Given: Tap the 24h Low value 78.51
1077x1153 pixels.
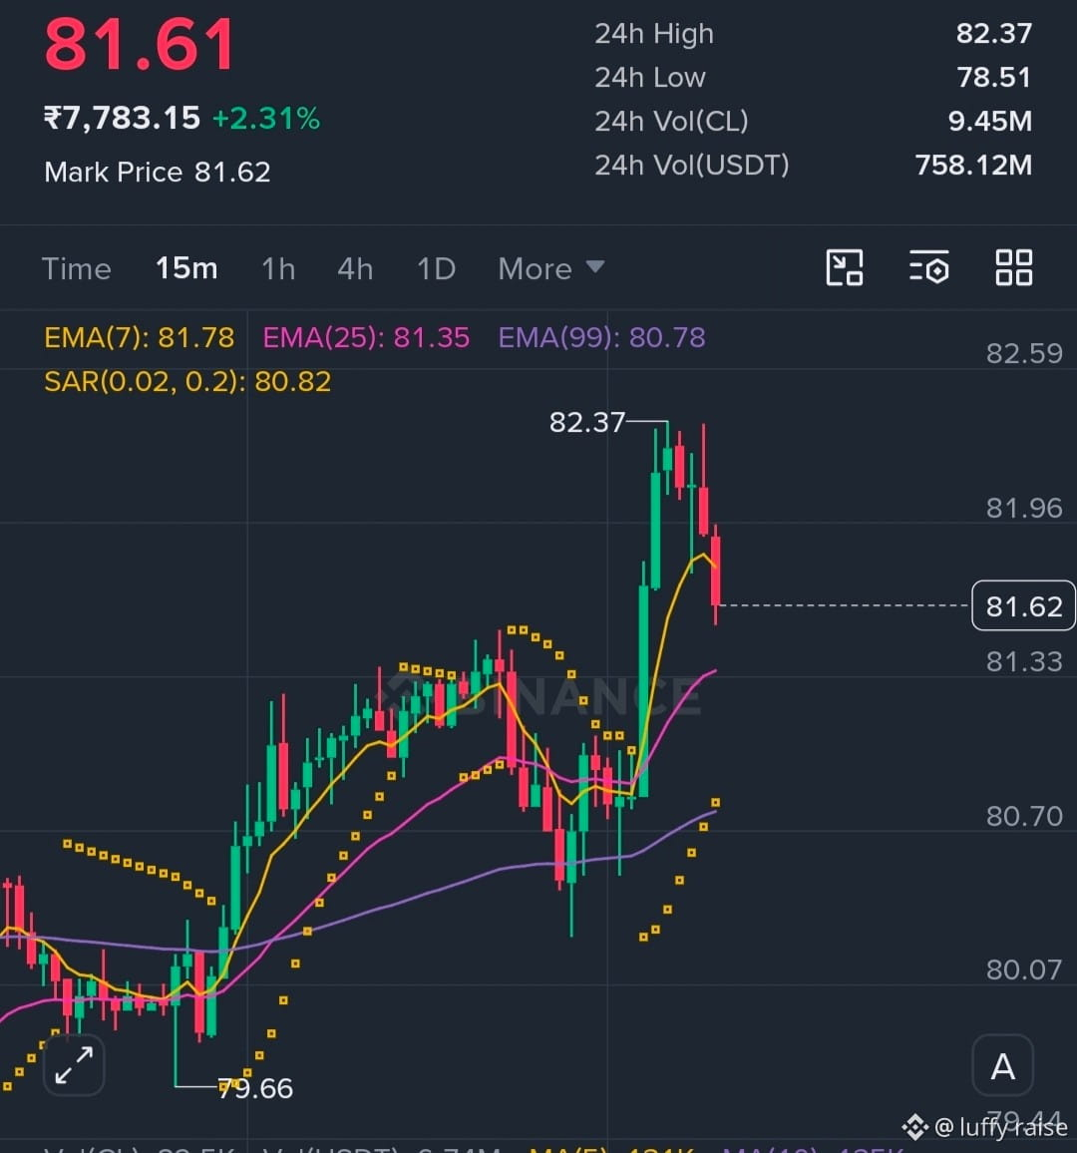Looking at the screenshot, I should 994,77.
